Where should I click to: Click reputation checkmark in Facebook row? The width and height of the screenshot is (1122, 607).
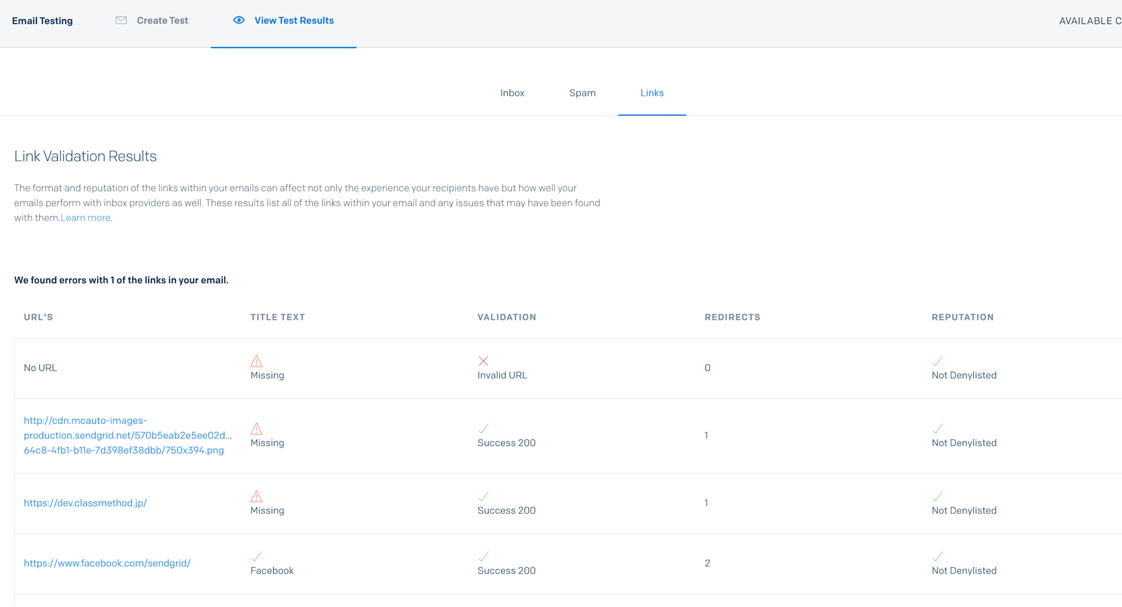coord(937,557)
